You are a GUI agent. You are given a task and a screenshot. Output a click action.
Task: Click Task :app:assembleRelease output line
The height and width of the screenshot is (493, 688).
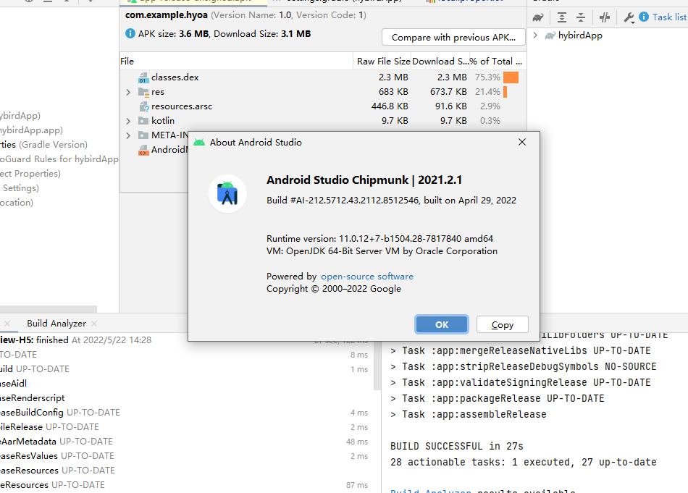pos(469,415)
